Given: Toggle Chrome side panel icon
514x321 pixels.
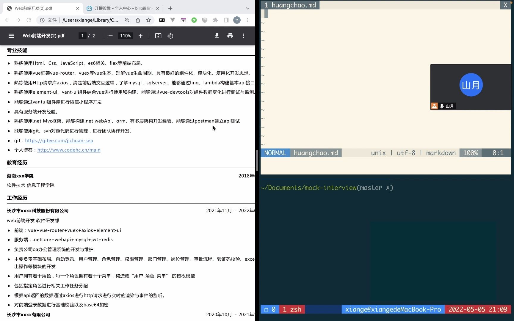Looking at the screenshot, I should point(226,20).
